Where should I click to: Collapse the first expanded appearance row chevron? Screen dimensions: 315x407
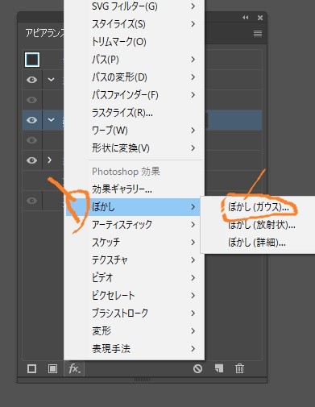51,80
